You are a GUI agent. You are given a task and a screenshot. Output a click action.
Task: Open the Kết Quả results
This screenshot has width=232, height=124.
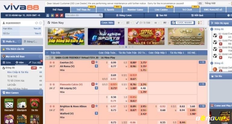pos(197,15)
